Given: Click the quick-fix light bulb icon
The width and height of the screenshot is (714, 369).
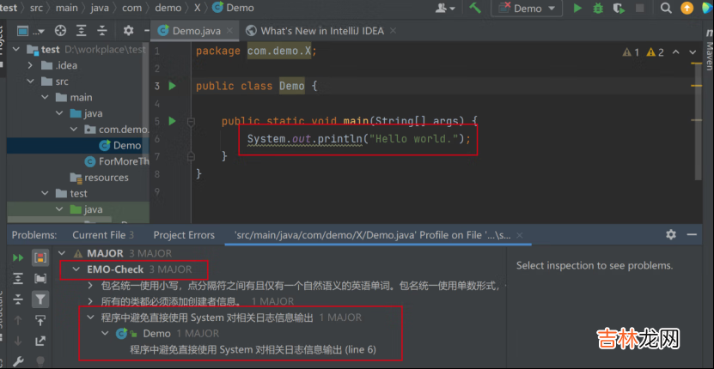Looking at the screenshot, I should click(x=40, y=361).
